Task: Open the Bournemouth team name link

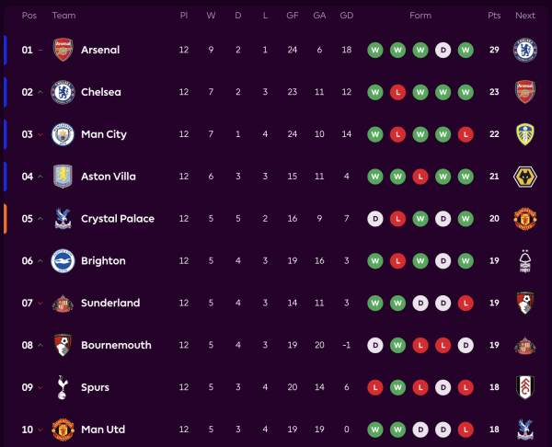Action: click(116, 345)
